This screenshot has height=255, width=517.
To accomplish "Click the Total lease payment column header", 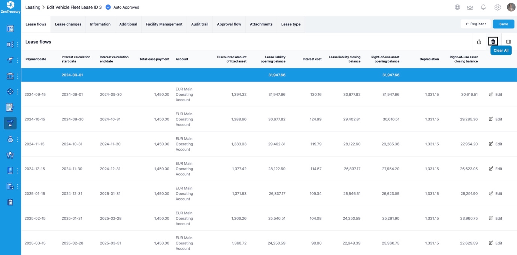I will tap(154, 59).
